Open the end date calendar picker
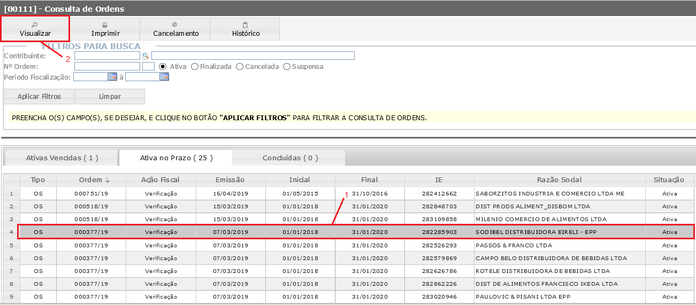696x305 pixels. [x=164, y=77]
